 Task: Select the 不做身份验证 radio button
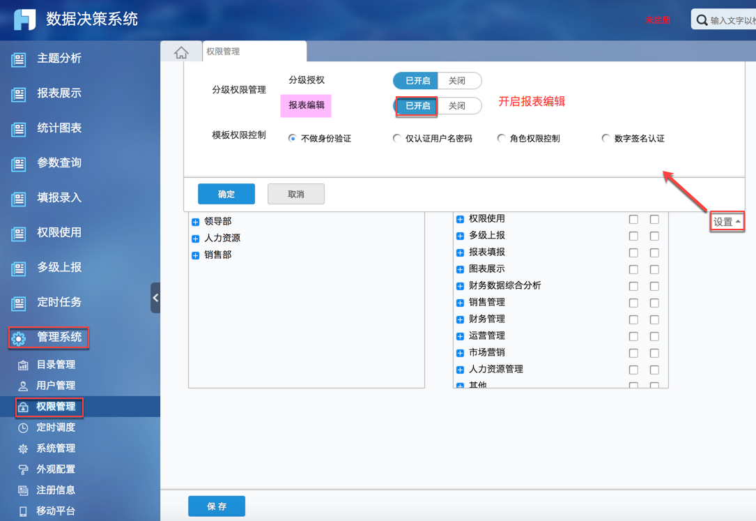[x=292, y=139]
